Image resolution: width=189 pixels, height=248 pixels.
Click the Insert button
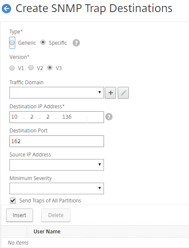[x=20, y=215]
